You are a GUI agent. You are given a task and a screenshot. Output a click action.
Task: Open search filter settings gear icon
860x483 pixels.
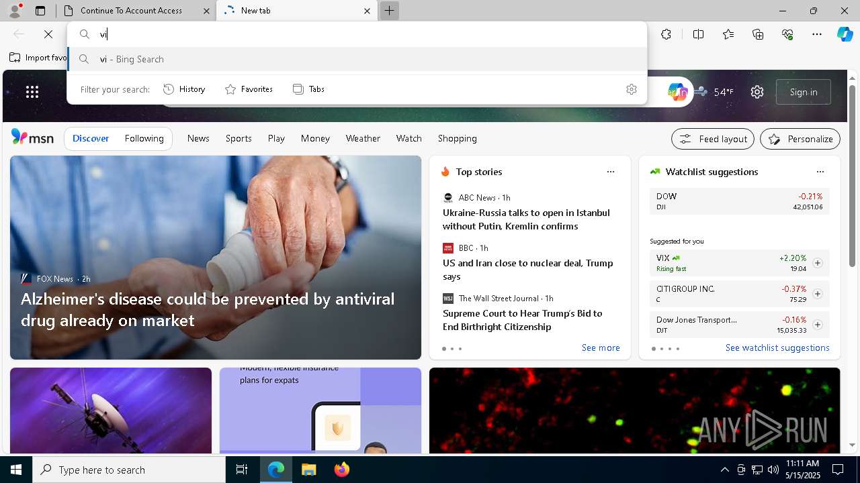631,89
